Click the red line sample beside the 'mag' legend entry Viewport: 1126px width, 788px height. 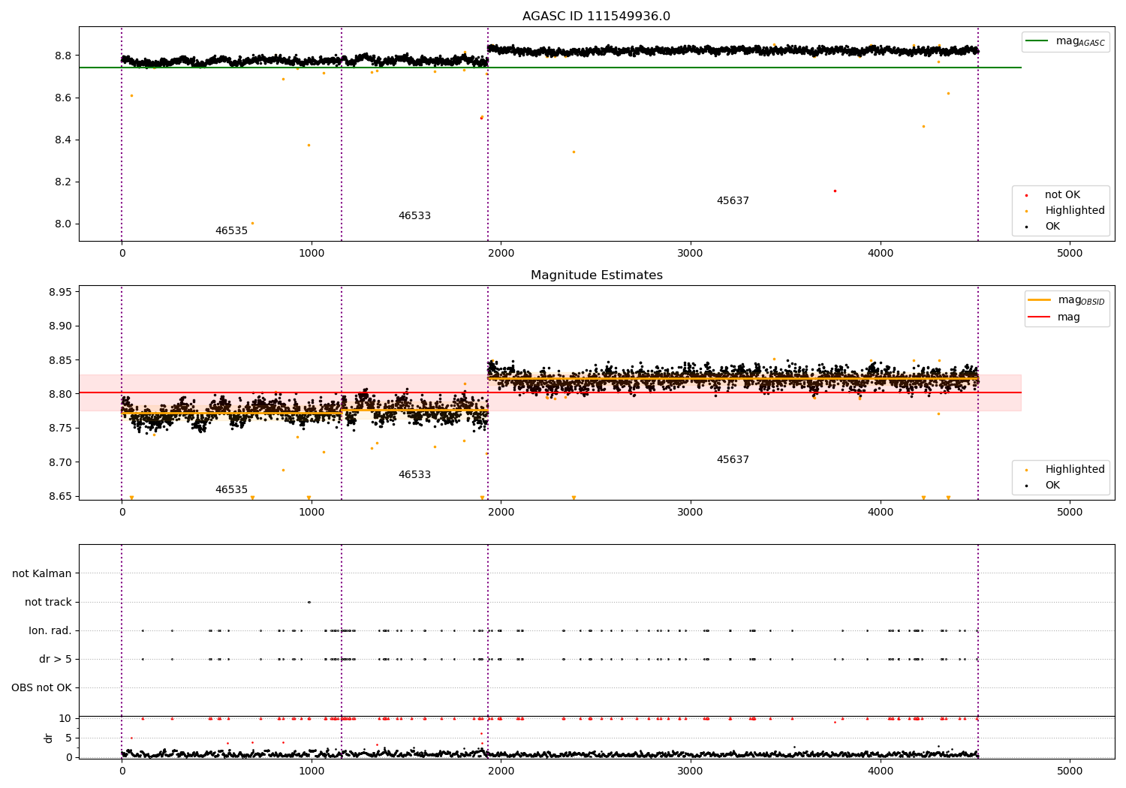(x=1040, y=317)
